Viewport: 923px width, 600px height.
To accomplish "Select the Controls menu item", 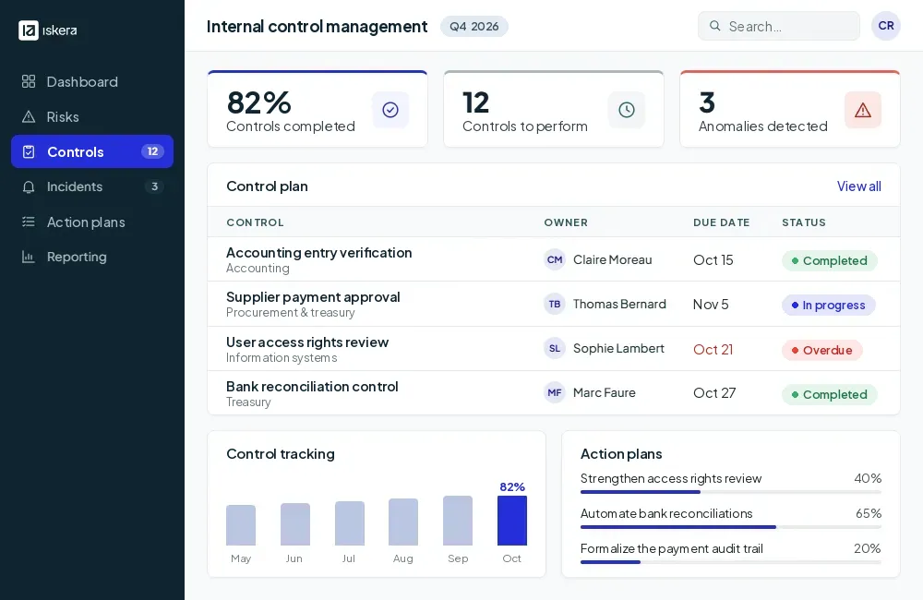I will point(92,151).
